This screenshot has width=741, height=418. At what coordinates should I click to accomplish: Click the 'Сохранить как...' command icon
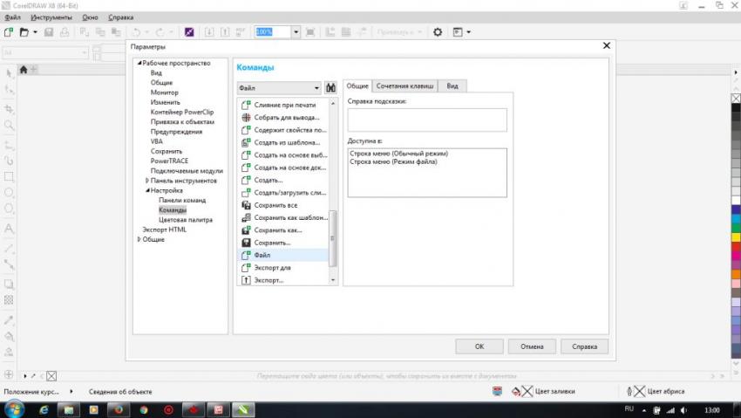click(246, 230)
